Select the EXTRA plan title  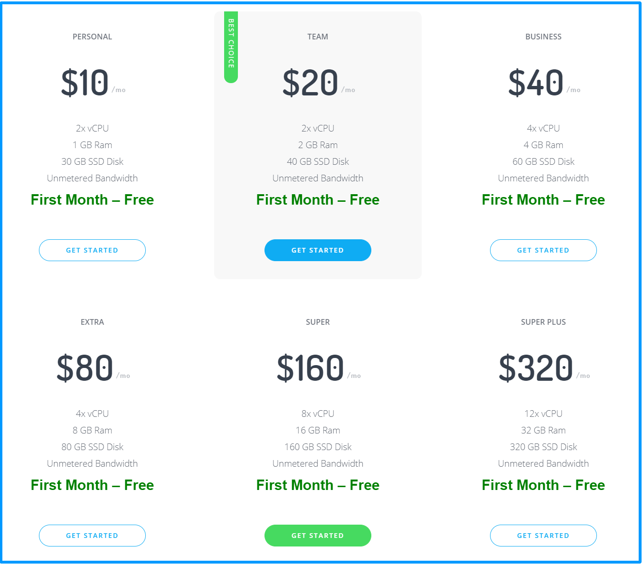92,322
